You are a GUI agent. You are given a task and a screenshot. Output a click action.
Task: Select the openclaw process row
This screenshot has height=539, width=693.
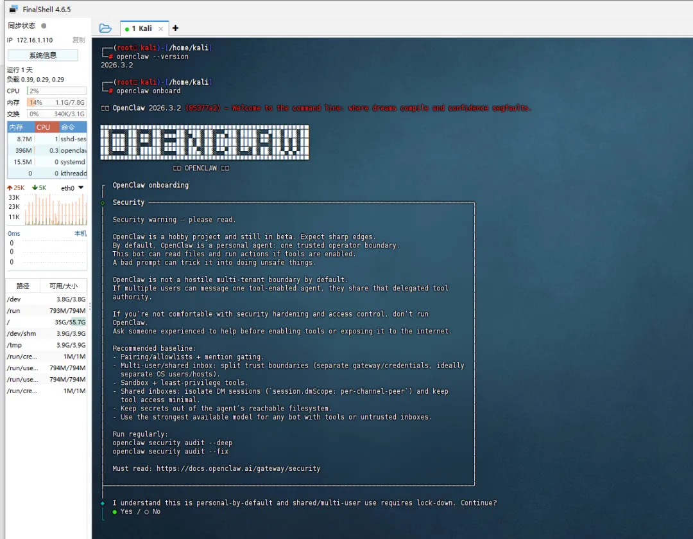tap(47, 150)
